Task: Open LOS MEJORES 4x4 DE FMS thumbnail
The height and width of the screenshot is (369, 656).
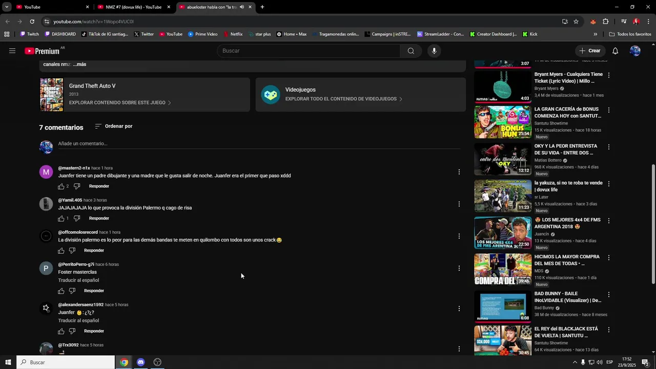Action: (x=503, y=233)
